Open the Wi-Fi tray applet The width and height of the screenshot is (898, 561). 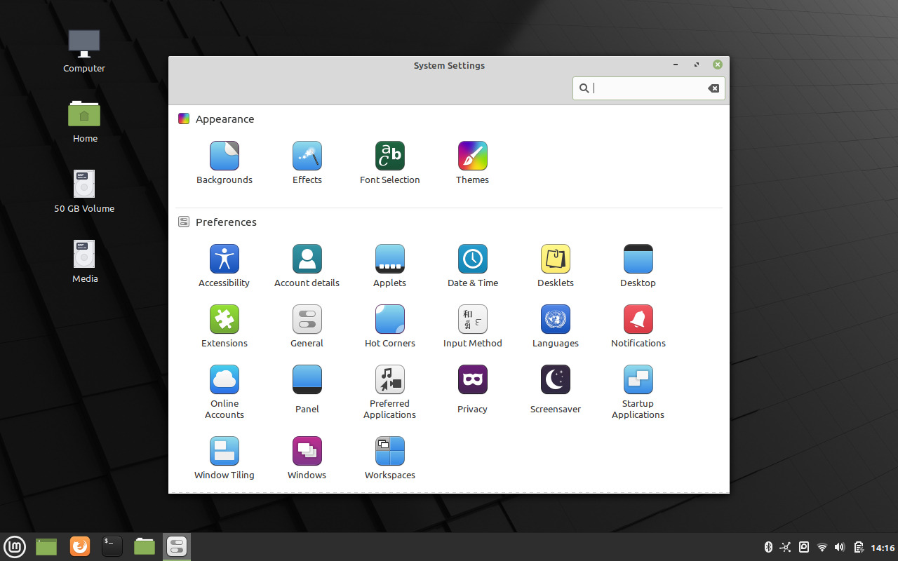pos(822,547)
